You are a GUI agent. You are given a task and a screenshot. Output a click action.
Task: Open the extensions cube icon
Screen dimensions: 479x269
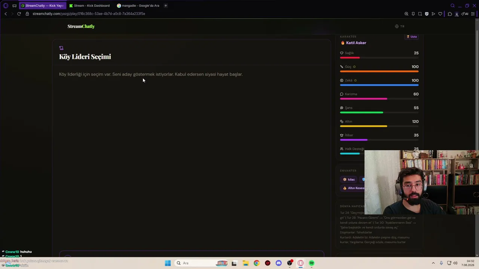450,14
